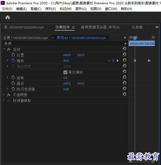Toggle 锚点 animation stopwatch

pos(13,83)
